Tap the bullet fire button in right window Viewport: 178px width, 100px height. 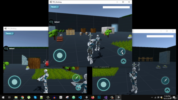coord(165,81)
